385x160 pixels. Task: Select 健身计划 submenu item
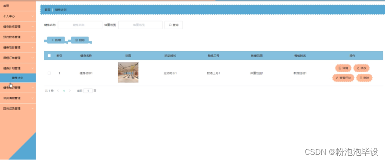(18, 78)
